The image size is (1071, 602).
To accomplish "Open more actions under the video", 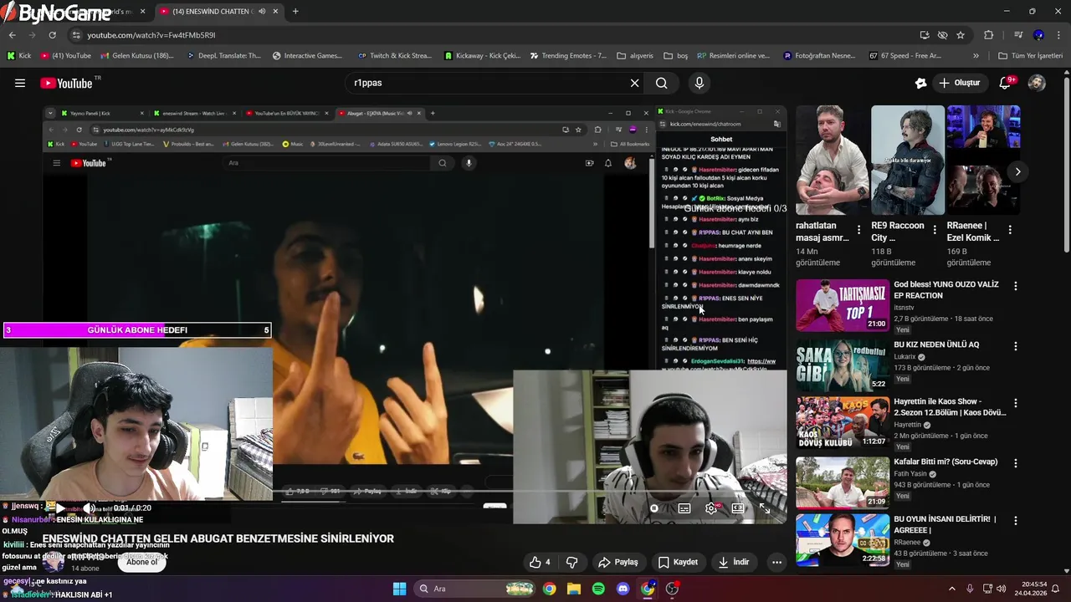I will [776, 562].
